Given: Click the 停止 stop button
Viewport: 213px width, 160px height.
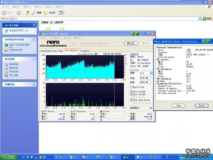Looking at the screenshot, I should [131, 43].
